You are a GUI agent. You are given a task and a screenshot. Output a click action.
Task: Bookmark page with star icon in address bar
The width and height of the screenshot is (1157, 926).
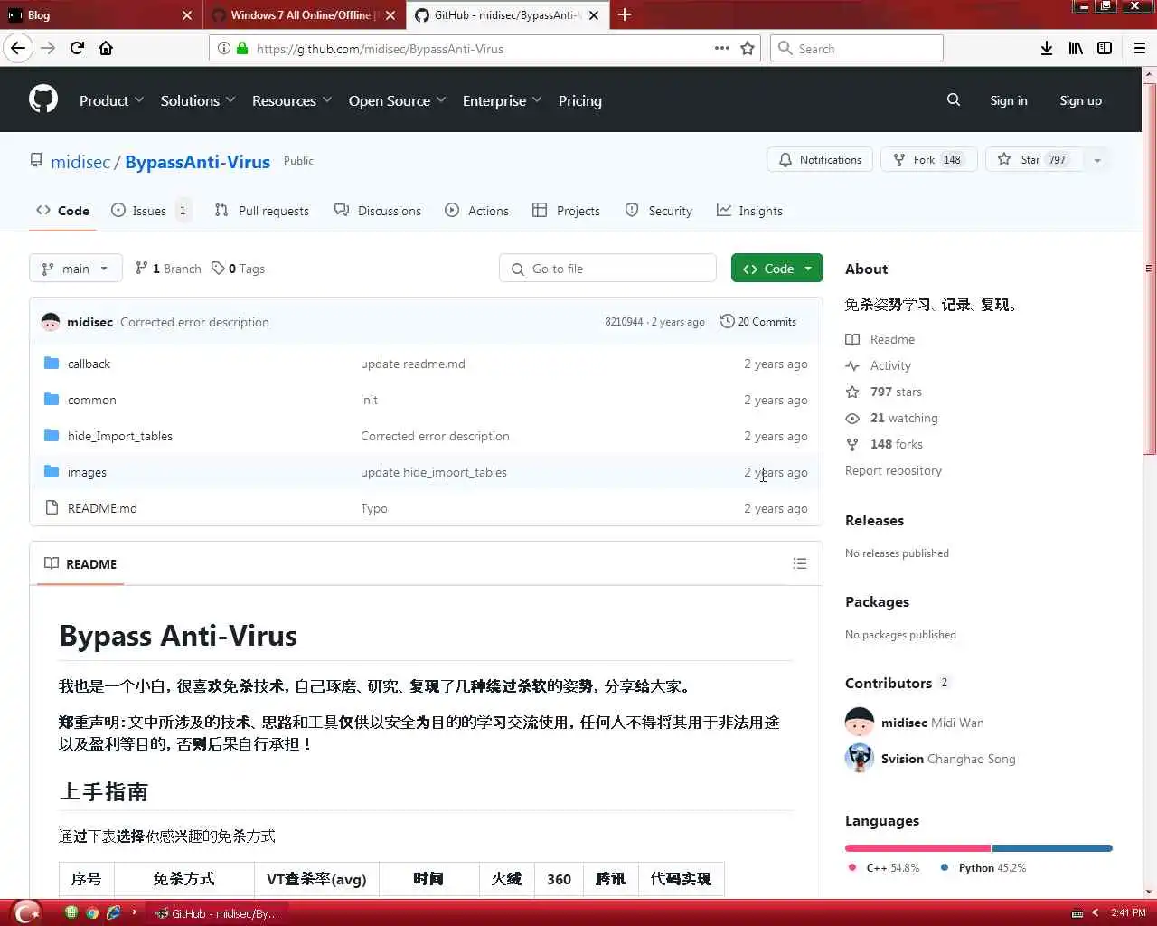pyautogui.click(x=748, y=48)
